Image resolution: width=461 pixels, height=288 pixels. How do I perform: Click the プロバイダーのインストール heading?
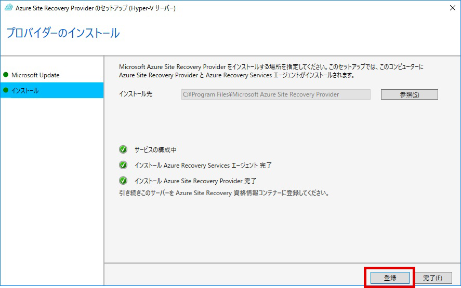coord(63,33)
